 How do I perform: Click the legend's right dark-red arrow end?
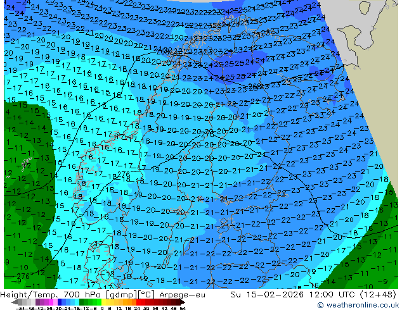pyautogui.click(x=183, y=302)
